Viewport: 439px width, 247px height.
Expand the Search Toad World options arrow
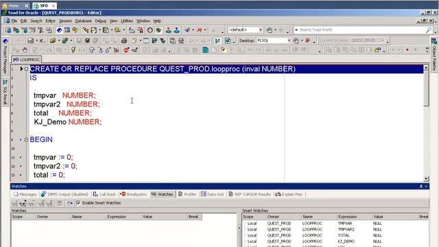coord(296,30)
